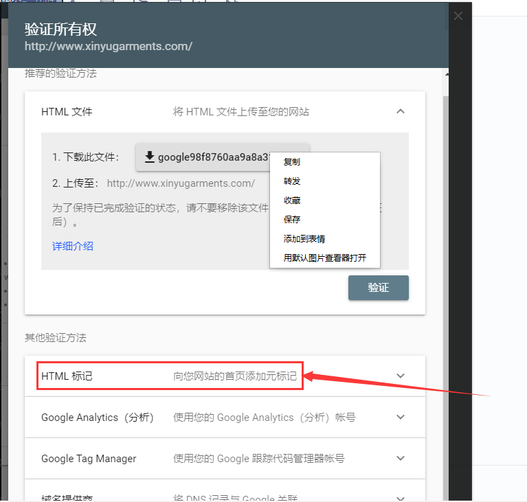Click the download icon beside google98f8760 file
527x502 pixels.
tap(149, 157)
